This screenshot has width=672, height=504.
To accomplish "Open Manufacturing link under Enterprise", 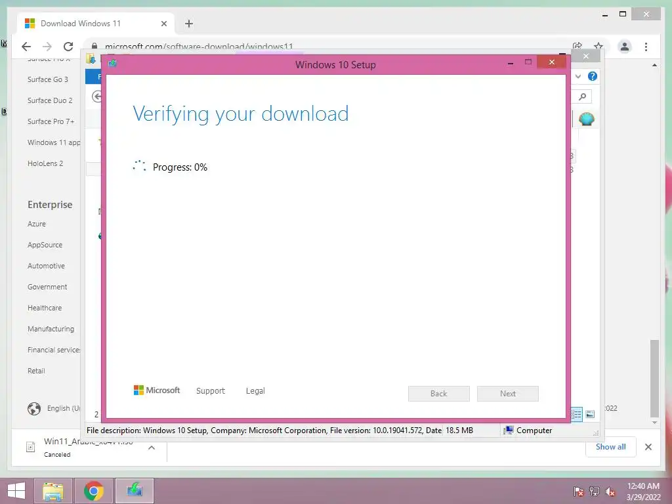I will pos(51,329).
